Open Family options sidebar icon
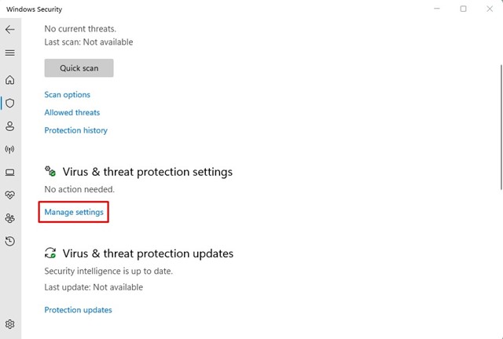503x339 pixels. coord(9,218)
